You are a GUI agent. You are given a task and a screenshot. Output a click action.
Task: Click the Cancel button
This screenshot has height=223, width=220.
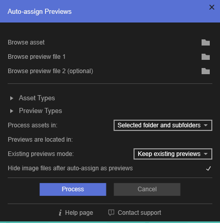pyautogui.click(x=147, y=189)
